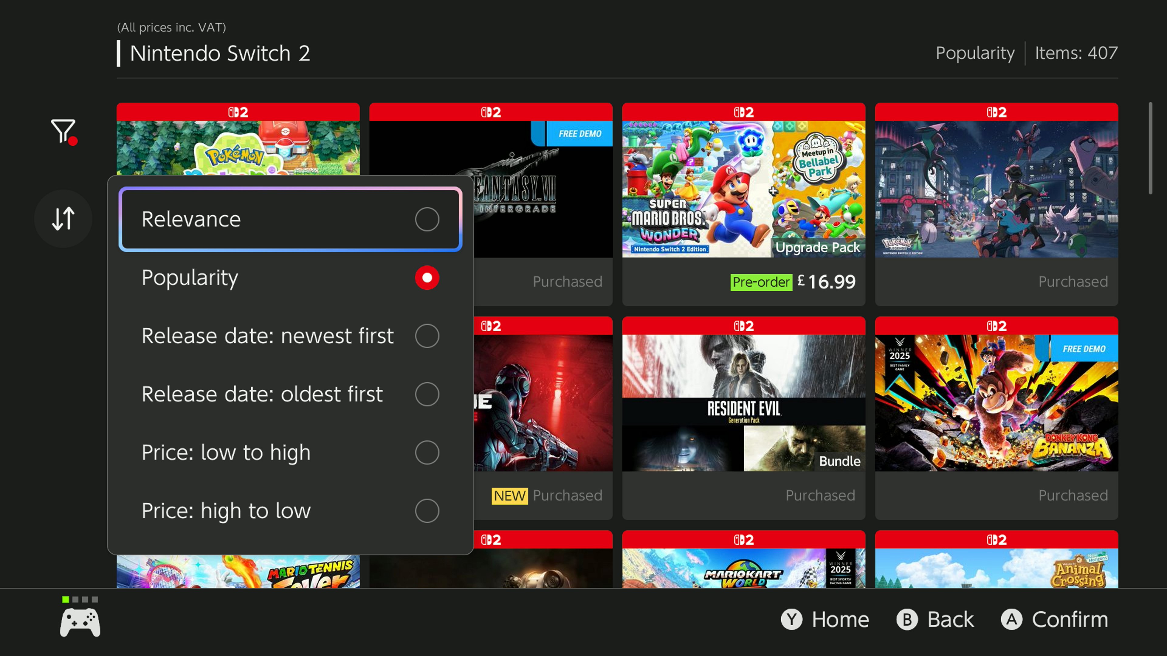Image resolution: width=1167 pixels, height=656 pixels.
Task: Open the Pokémon game artwork in the first card
Action: pyautogui.click(x=238, y=148)
